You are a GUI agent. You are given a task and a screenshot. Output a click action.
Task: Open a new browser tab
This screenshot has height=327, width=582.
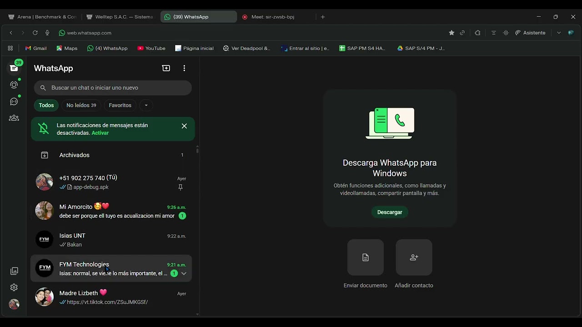323,17
